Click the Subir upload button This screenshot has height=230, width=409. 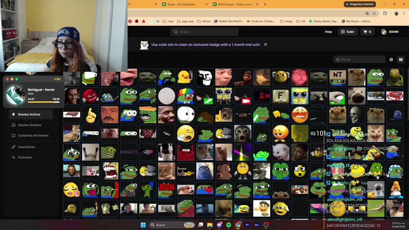348,32
